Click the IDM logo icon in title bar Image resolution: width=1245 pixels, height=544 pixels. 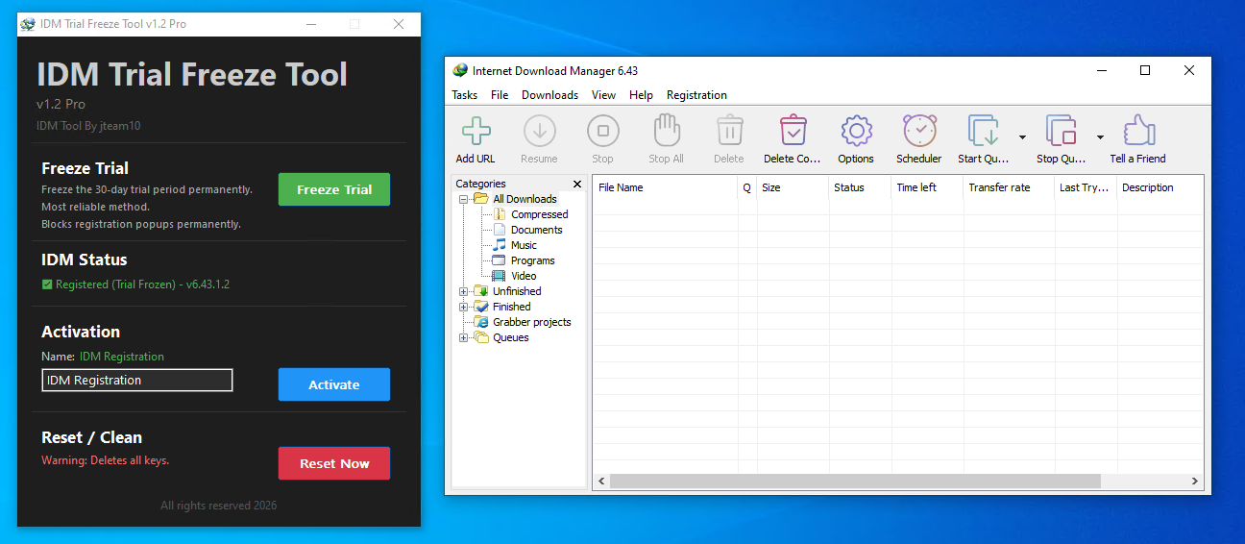tap(460, 70)
